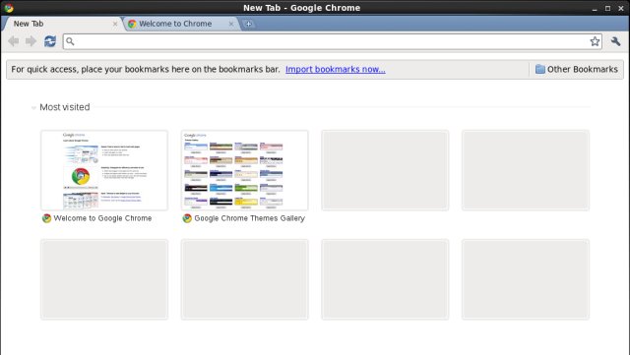
Task: Click Import bookmarks now link
Action: tap(336, 69)
